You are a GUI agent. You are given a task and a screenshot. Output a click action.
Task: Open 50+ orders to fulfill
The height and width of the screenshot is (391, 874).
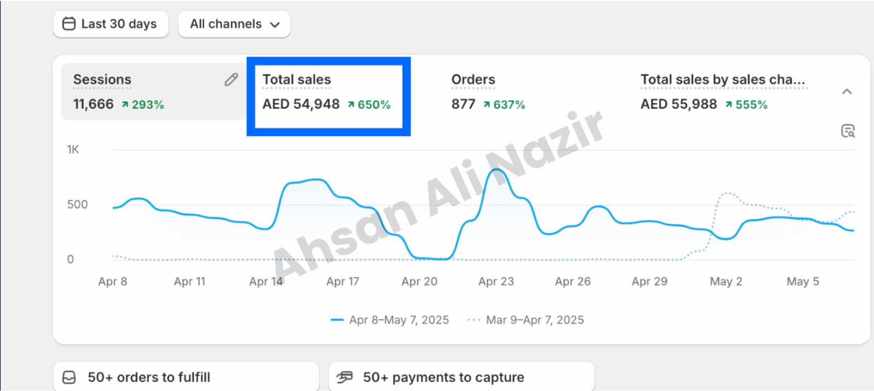click(x=186, y=377)
